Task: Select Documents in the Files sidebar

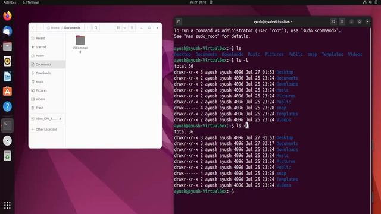Action: pos(48,64)
